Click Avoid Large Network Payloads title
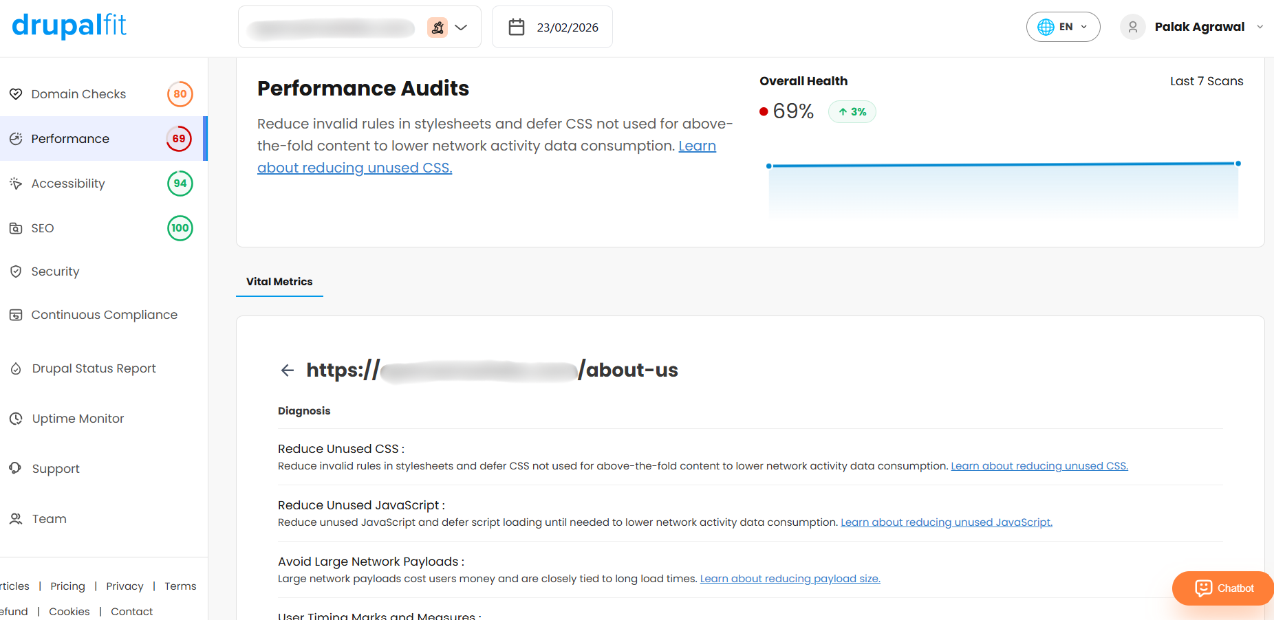The height and width of the screenshot is (620, 1274). [x=371, y=562]
